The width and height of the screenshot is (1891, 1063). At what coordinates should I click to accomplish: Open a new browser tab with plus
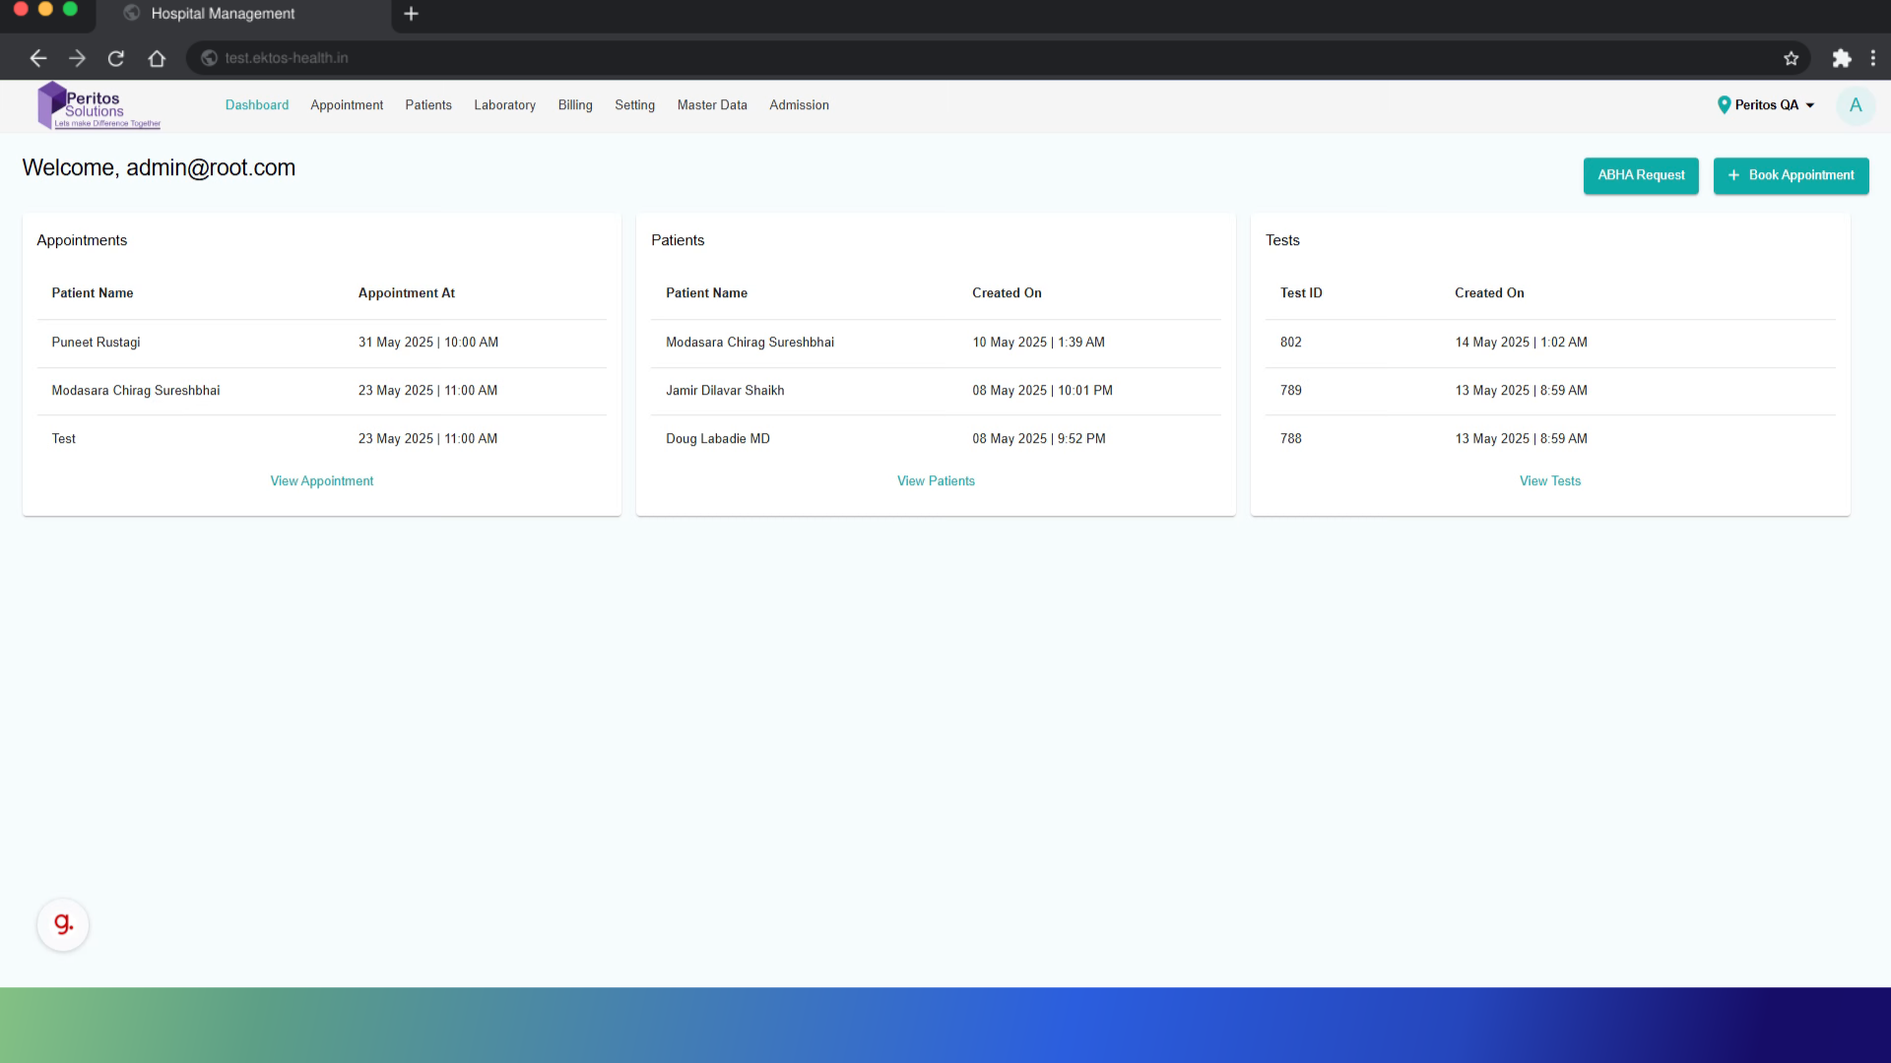[x=412, y=14]
